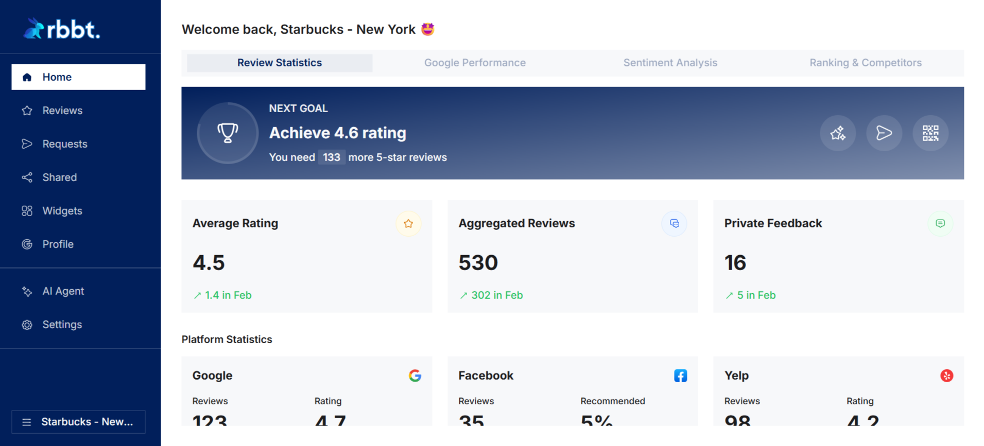Select the AI Agent icon in sidebar
The height and width of the screenshot is (446, 984).
tap(27, 291)
